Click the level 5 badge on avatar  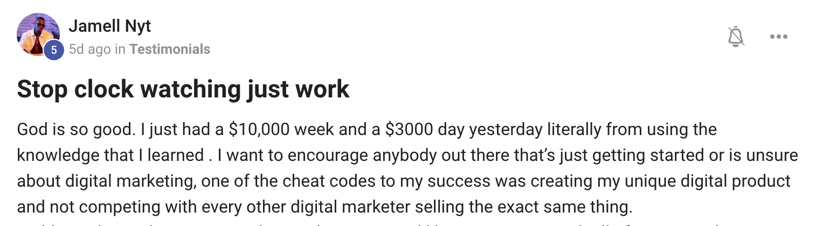(54, 50)
